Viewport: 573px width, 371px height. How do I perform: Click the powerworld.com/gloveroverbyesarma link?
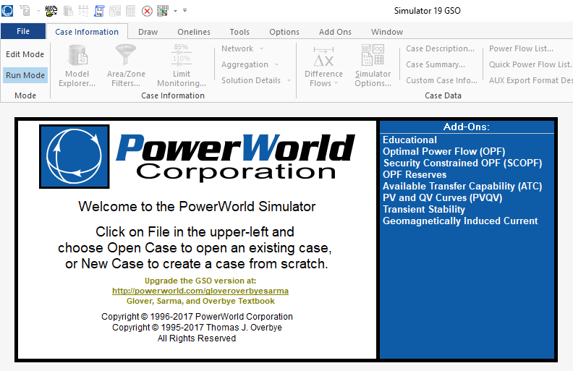click(200, 291)
